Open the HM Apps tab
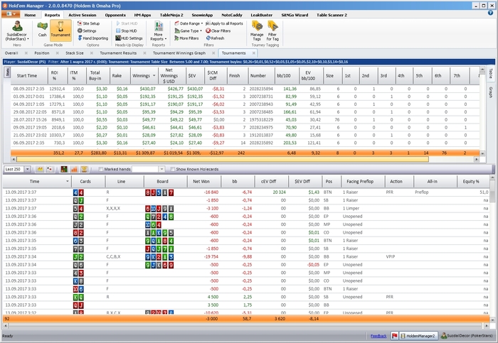This screenshot has height=343, width=498. pyautogui.click(x=142, y=15)
